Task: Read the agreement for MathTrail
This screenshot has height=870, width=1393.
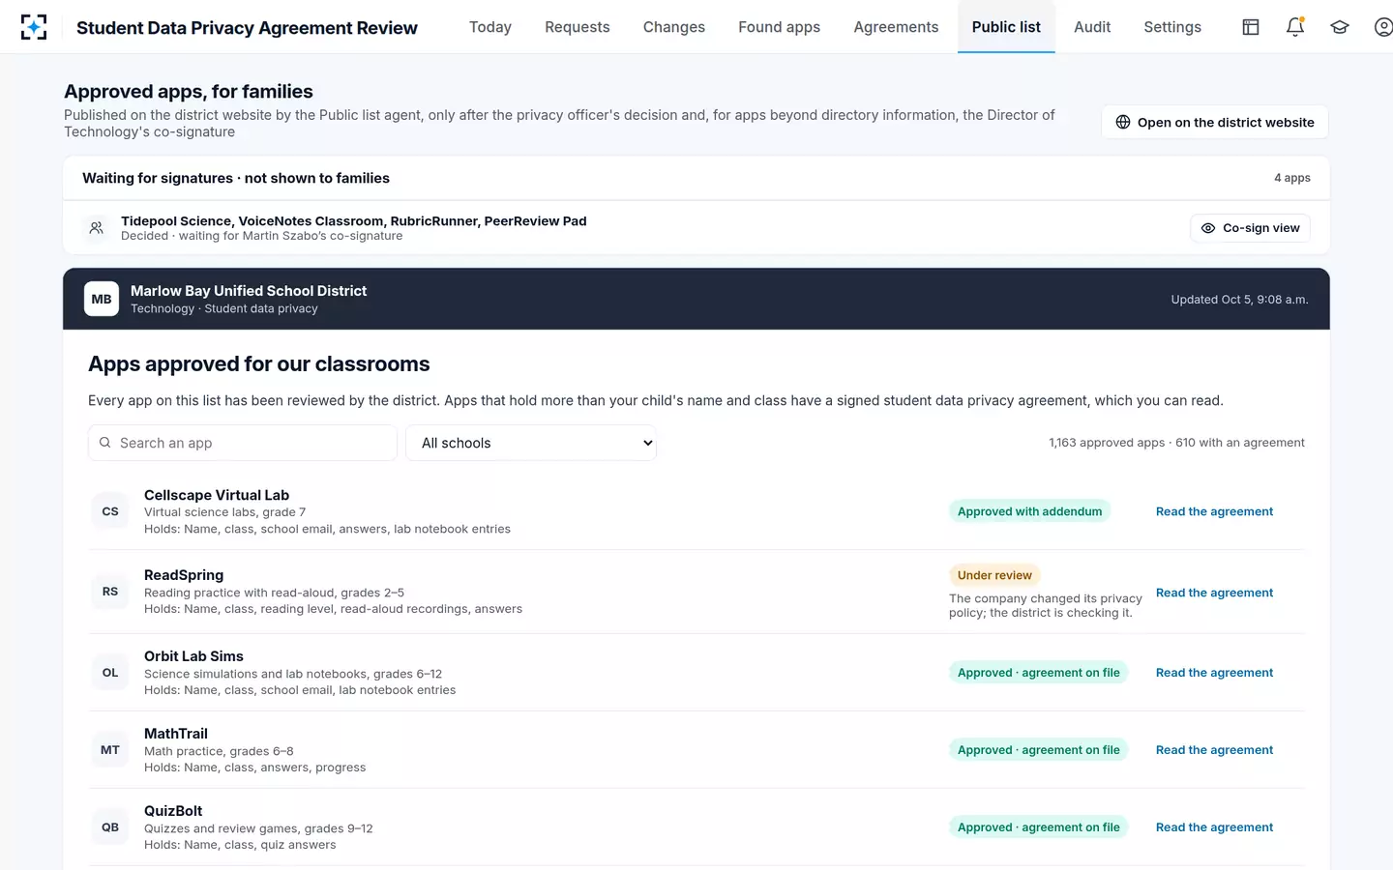Action: tap(1214, 750)
